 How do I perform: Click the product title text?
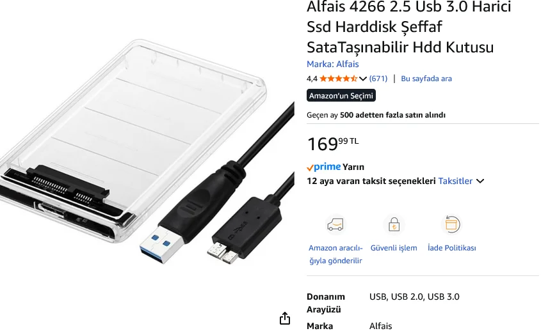409,27
